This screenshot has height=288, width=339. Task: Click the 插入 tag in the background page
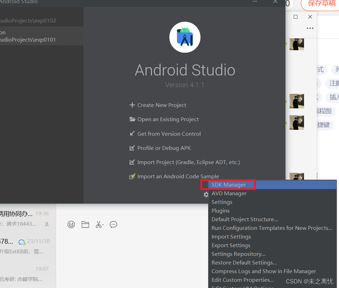[333, 97]
